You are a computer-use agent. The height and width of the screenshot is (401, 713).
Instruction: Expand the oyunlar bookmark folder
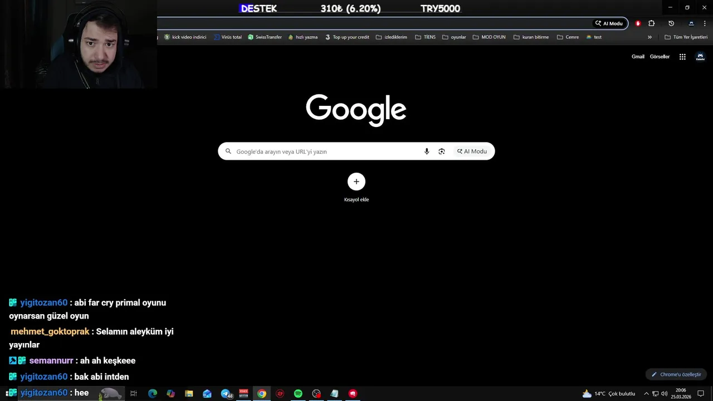(454, 37)
